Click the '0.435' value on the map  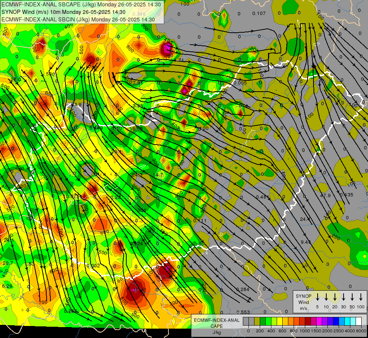[x=347, y=195]
